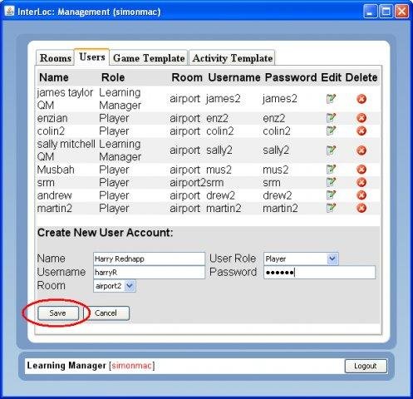This screenshot has width=413, height=399.
Task: Edit the andrew user row
Action: [x=331, y=195]
